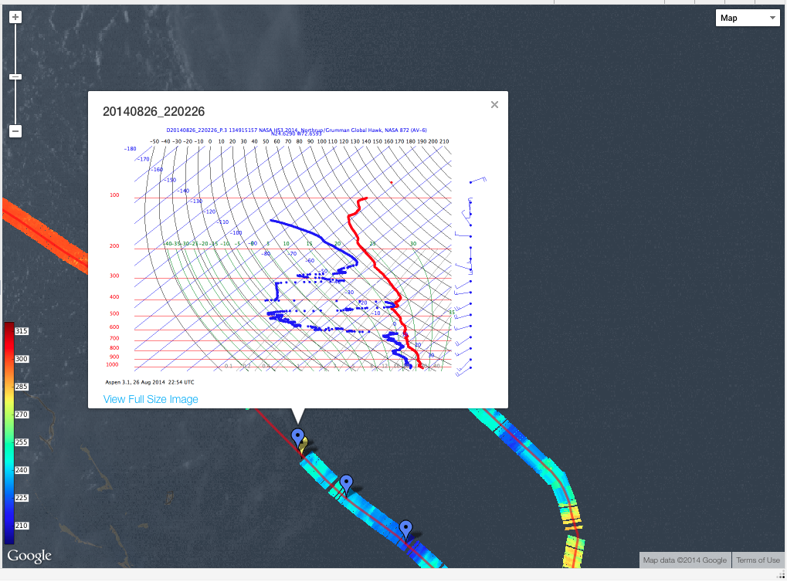
Task: Select the blue marker beneath the popup pointer
Action: (x=297, y=437)
